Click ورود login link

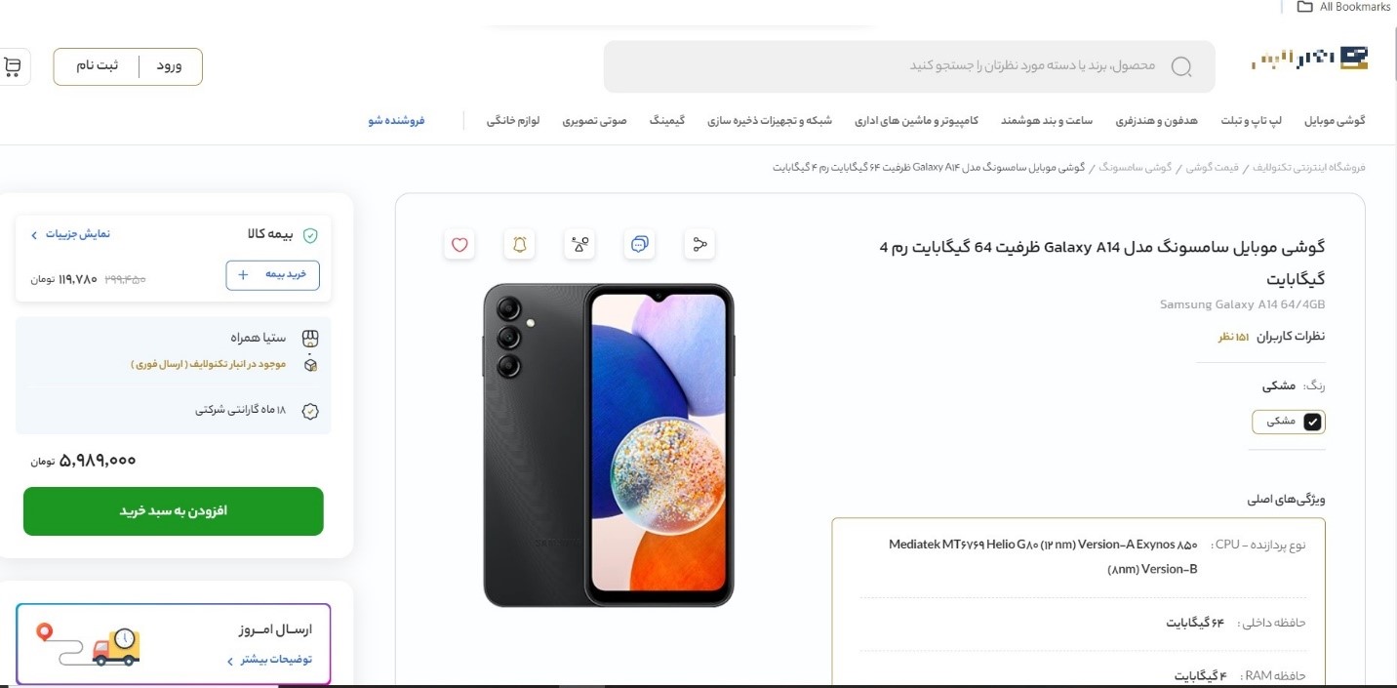(170, 66)
